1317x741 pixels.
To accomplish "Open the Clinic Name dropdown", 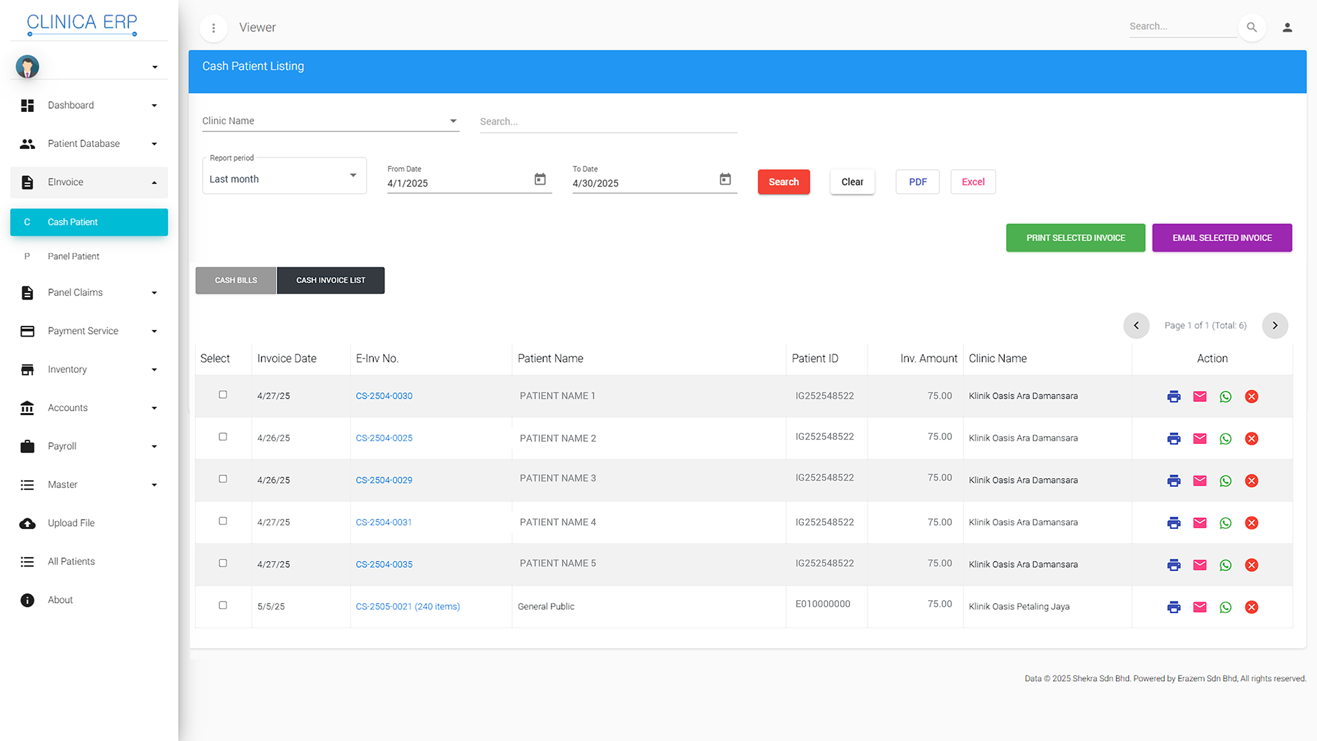I will 330,121.
